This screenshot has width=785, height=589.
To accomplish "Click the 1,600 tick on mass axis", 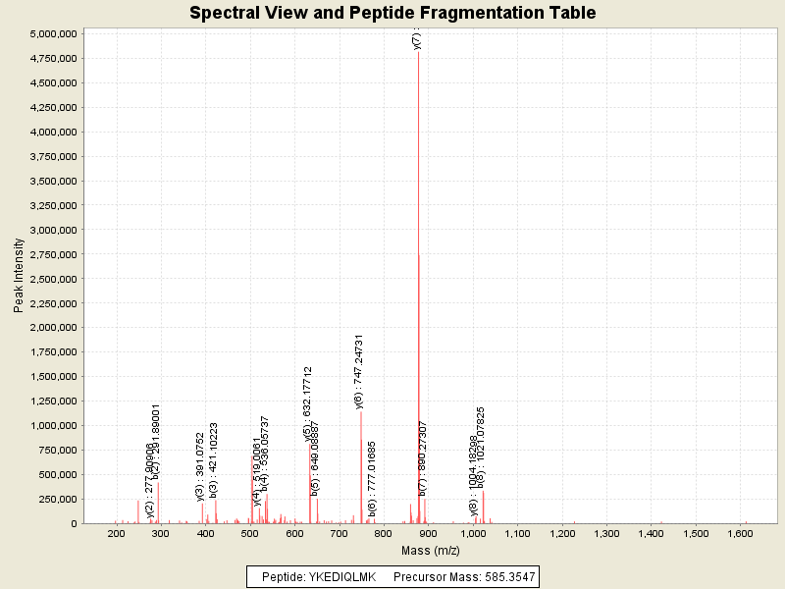I will 741,533.
